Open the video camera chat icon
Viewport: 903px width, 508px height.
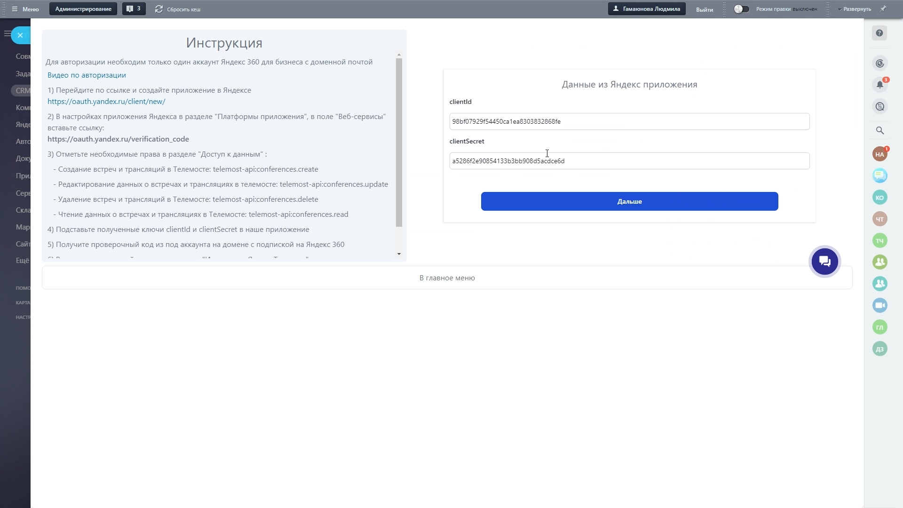click(879, 305)
